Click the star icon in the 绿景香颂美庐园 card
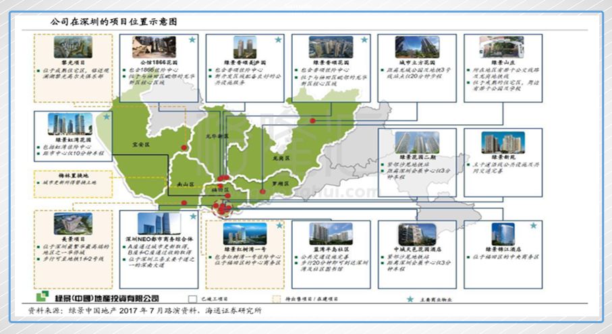 pos(278,40)
